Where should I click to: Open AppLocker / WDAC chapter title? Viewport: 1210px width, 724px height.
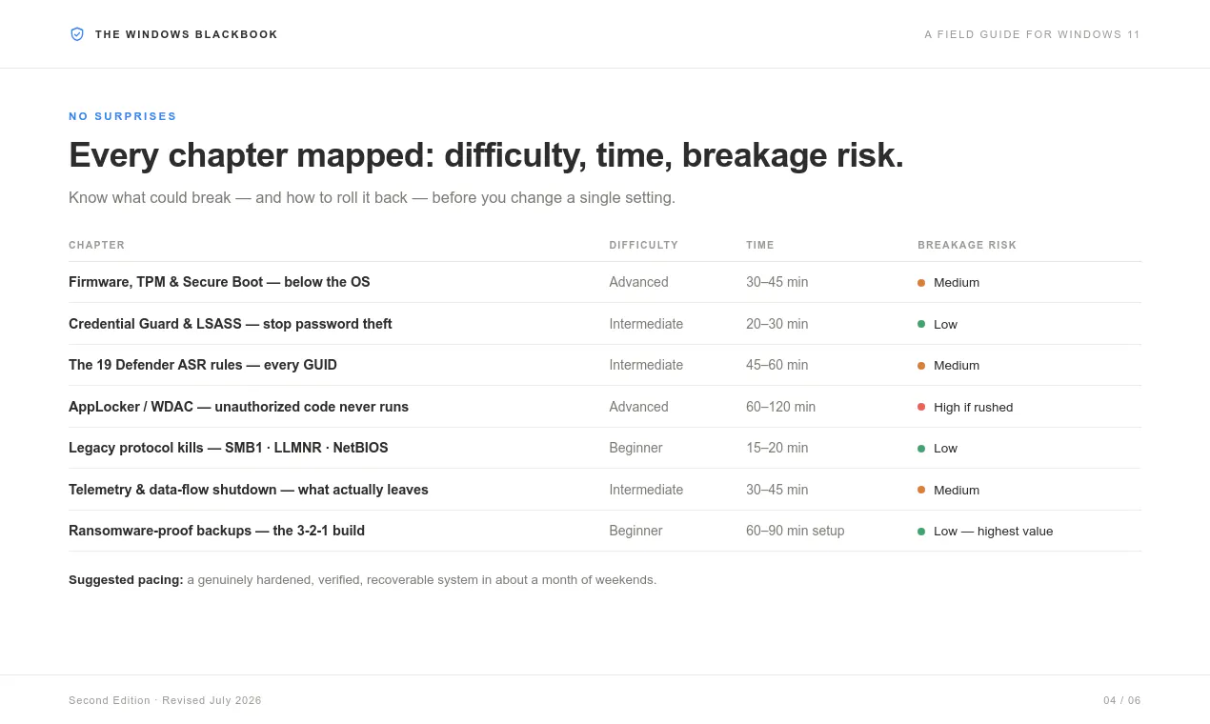238,407
